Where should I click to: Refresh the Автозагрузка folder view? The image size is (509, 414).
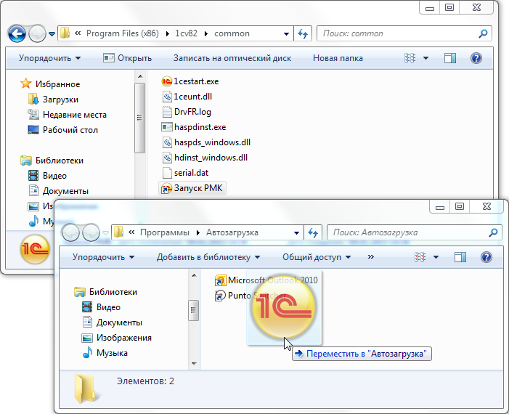(x=313, y=232)
